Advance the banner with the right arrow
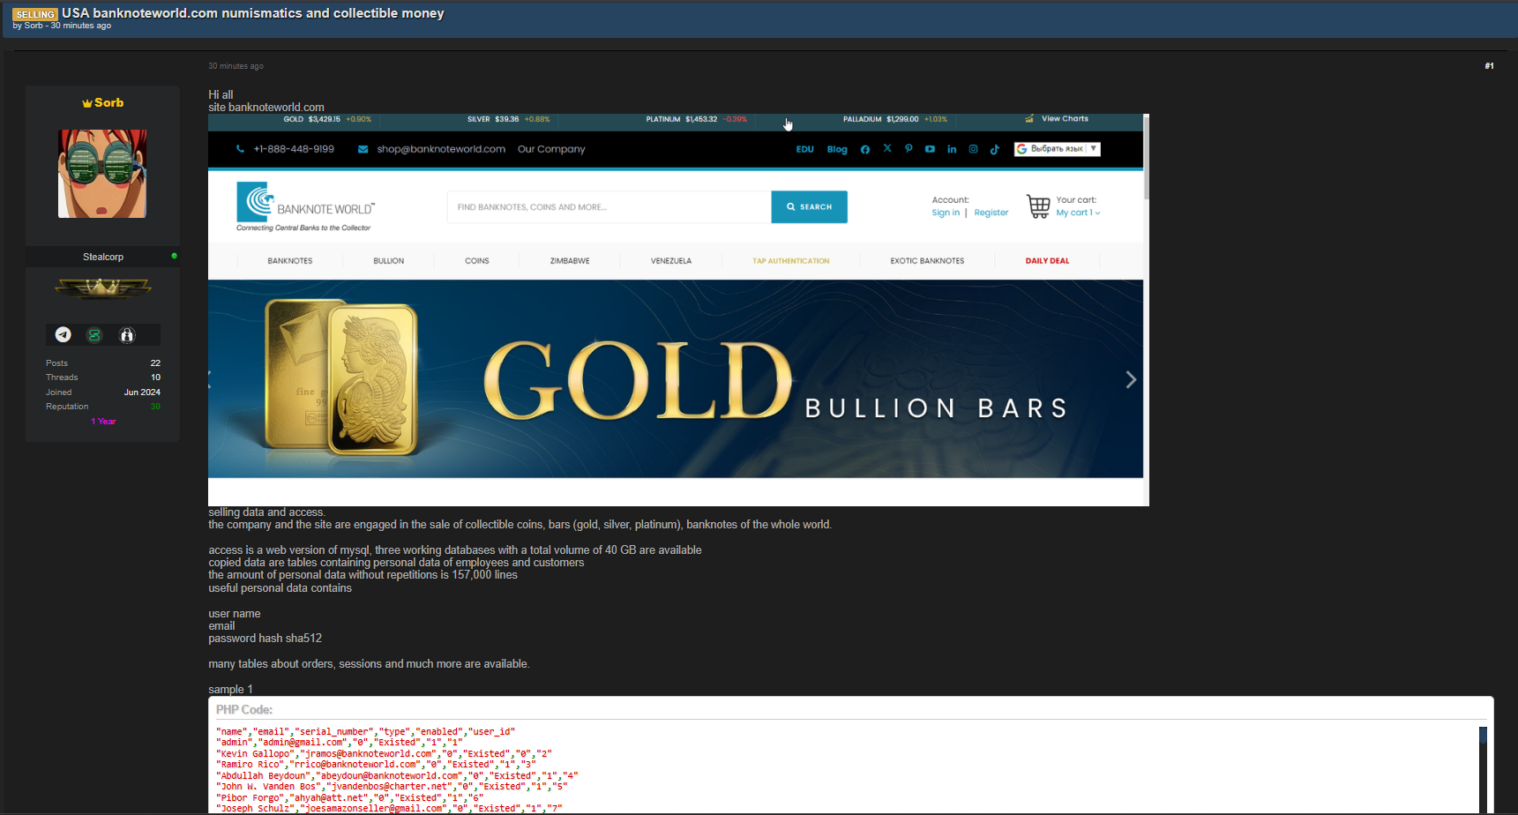 click(1131, 379)
